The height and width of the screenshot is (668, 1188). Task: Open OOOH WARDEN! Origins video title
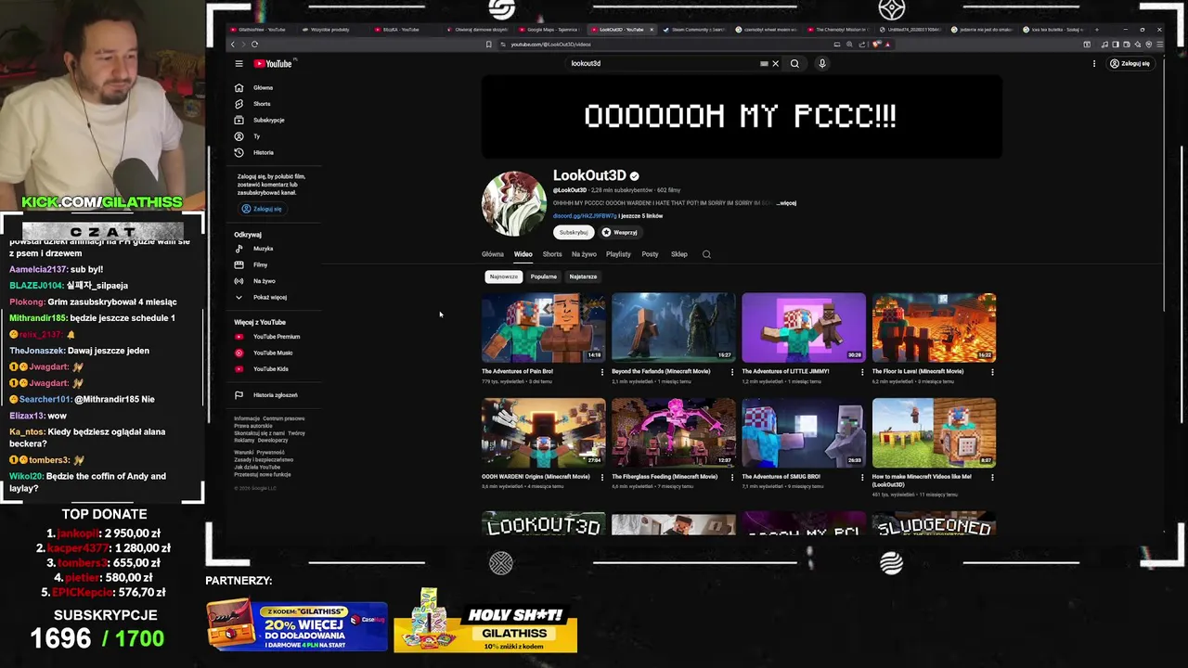click(536, 477)
